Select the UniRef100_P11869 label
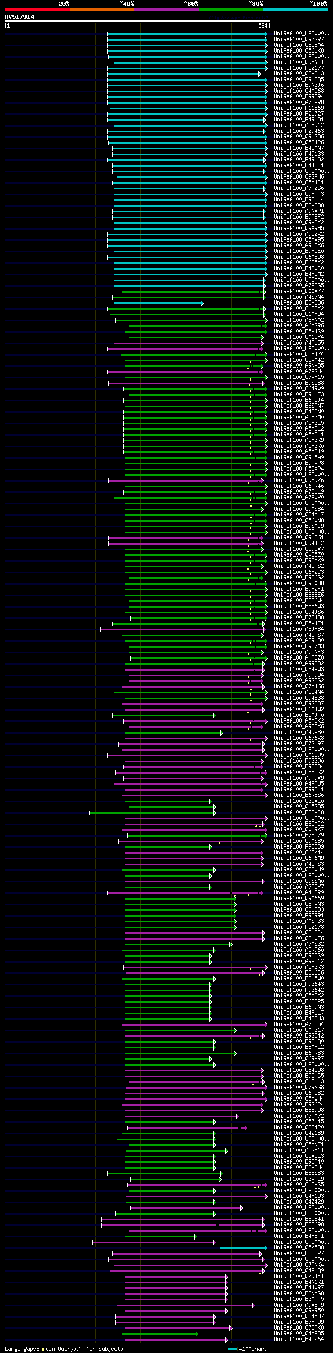 [x=298, y=108]
